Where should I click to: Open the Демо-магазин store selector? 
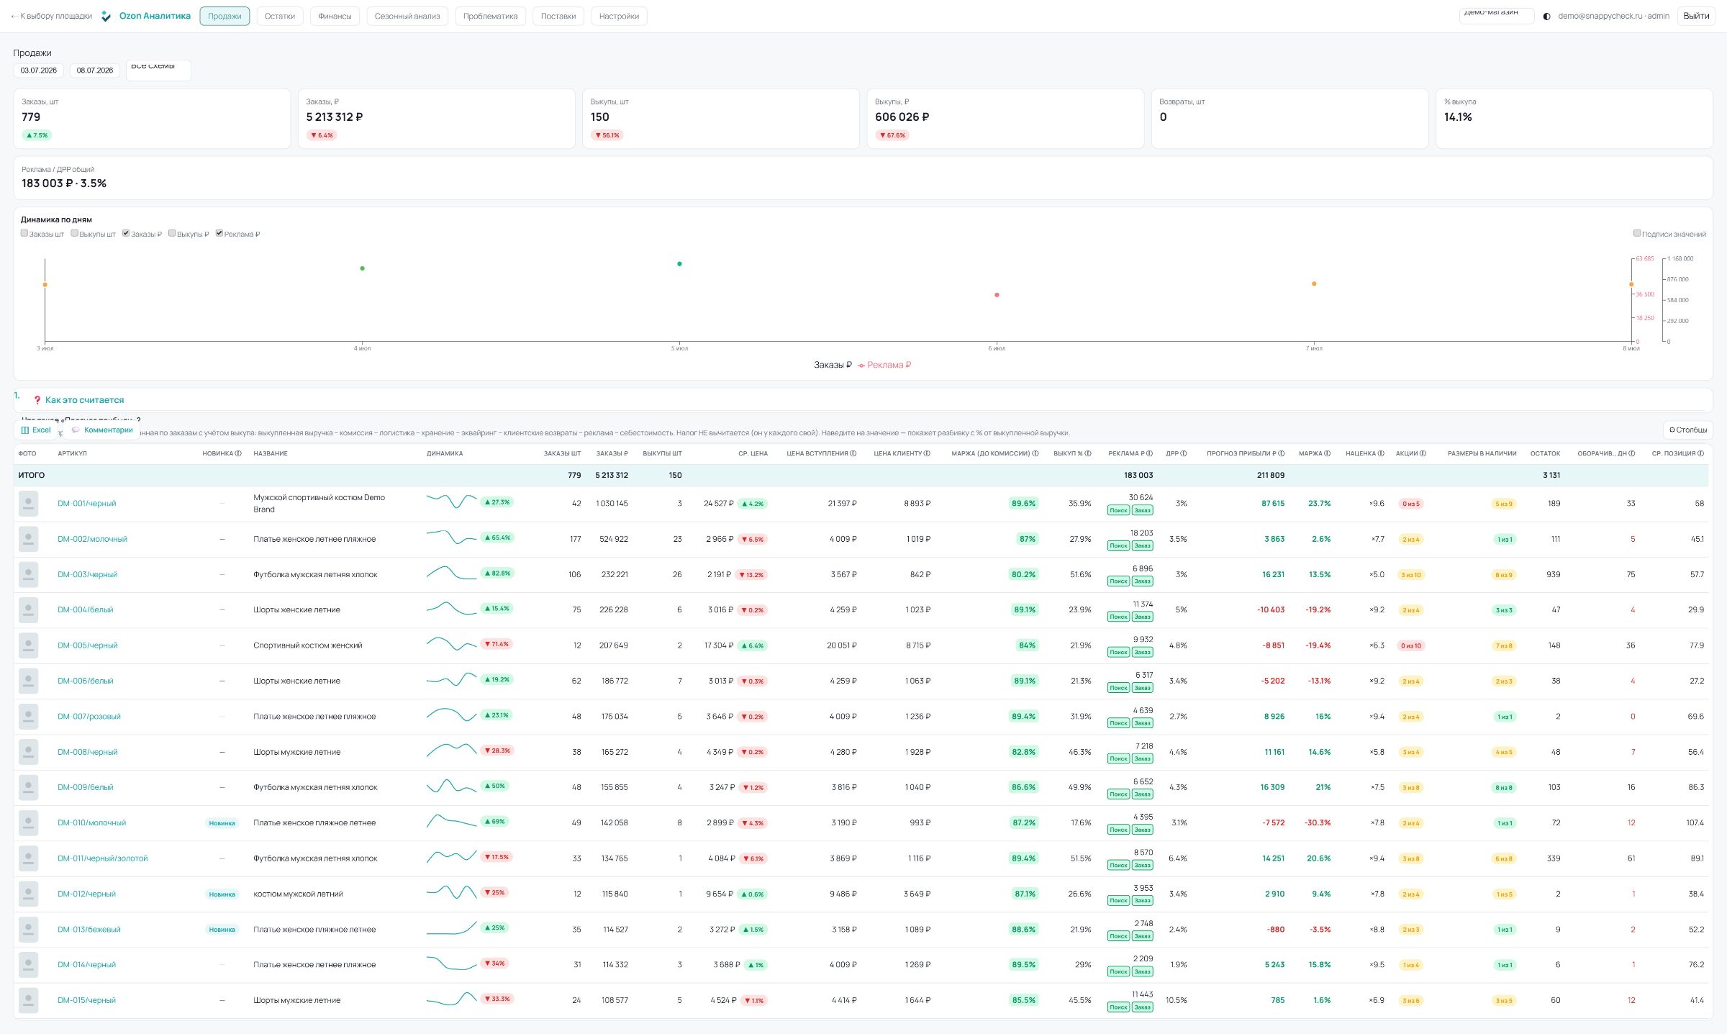point(1495,15)
